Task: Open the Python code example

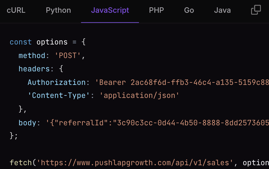Action: pos(58,10)
